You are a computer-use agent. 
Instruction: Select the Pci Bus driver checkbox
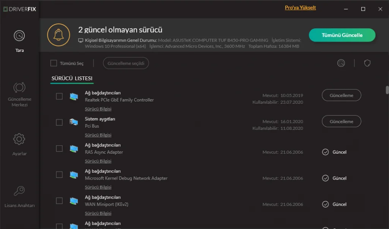pos(59,122)
